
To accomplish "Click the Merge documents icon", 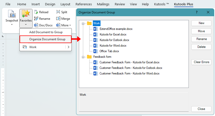I will [58, 18].
